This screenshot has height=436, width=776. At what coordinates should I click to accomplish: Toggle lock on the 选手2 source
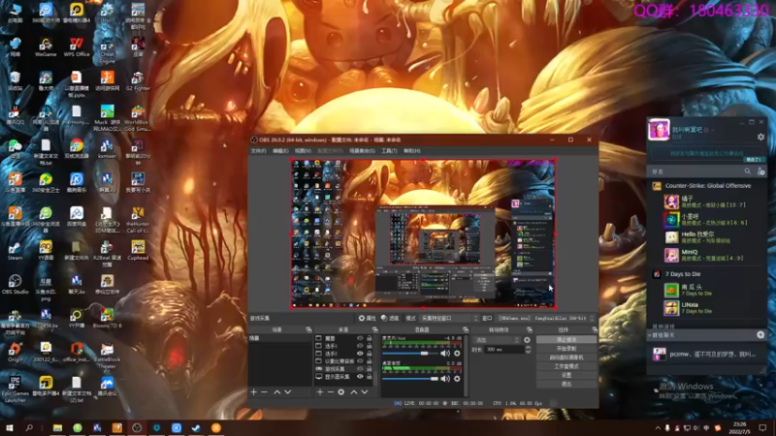click(369, 354)
